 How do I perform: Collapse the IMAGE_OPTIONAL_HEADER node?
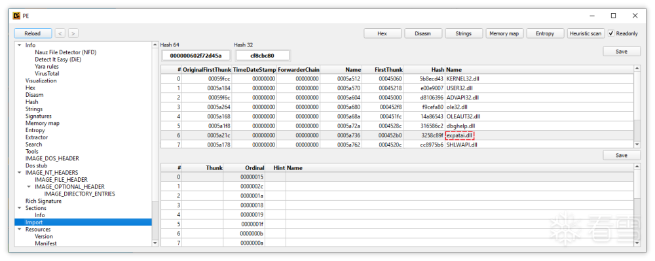tap(29, 187)
